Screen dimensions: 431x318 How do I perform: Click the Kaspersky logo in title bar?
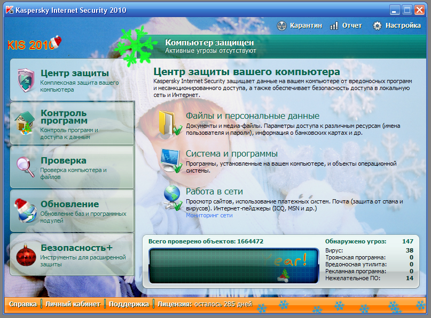click(x=10, y=10)
